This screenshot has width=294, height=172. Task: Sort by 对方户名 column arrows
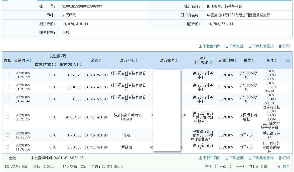tap(136, 60)
